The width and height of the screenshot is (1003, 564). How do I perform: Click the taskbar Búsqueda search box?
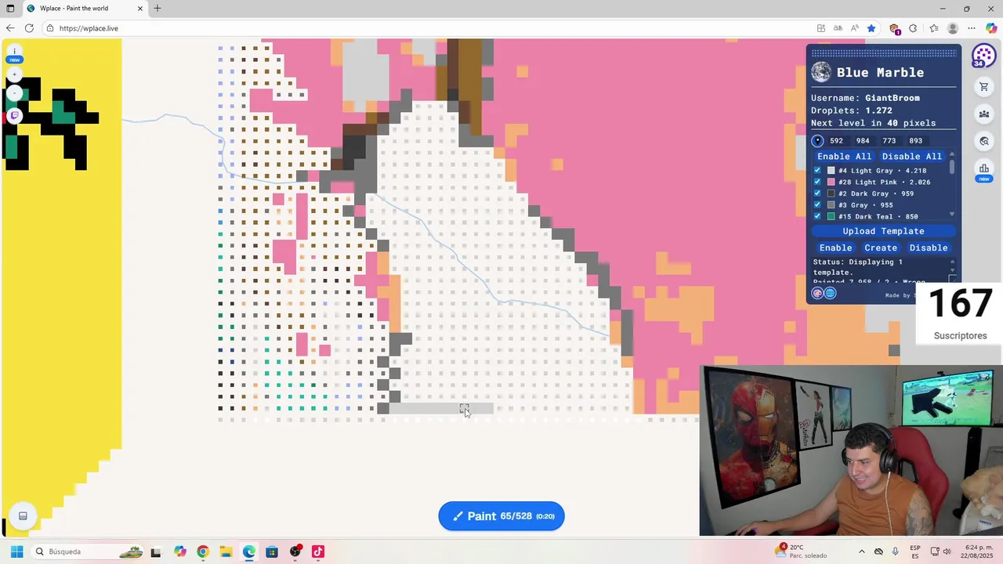pos(88,551)
